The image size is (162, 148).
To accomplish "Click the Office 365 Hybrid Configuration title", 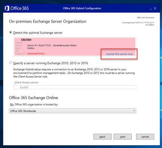I will (82, 8).
